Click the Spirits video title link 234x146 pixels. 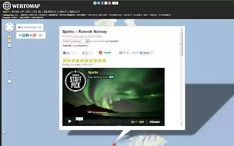pos(93,72)
